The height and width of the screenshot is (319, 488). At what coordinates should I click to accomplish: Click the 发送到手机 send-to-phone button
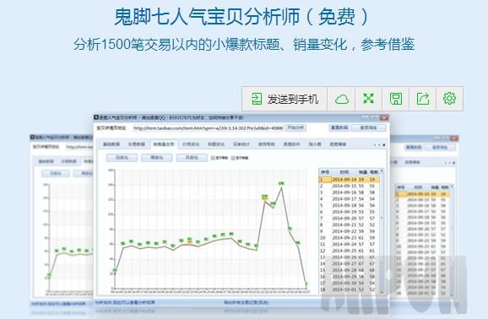coord(285,99)
